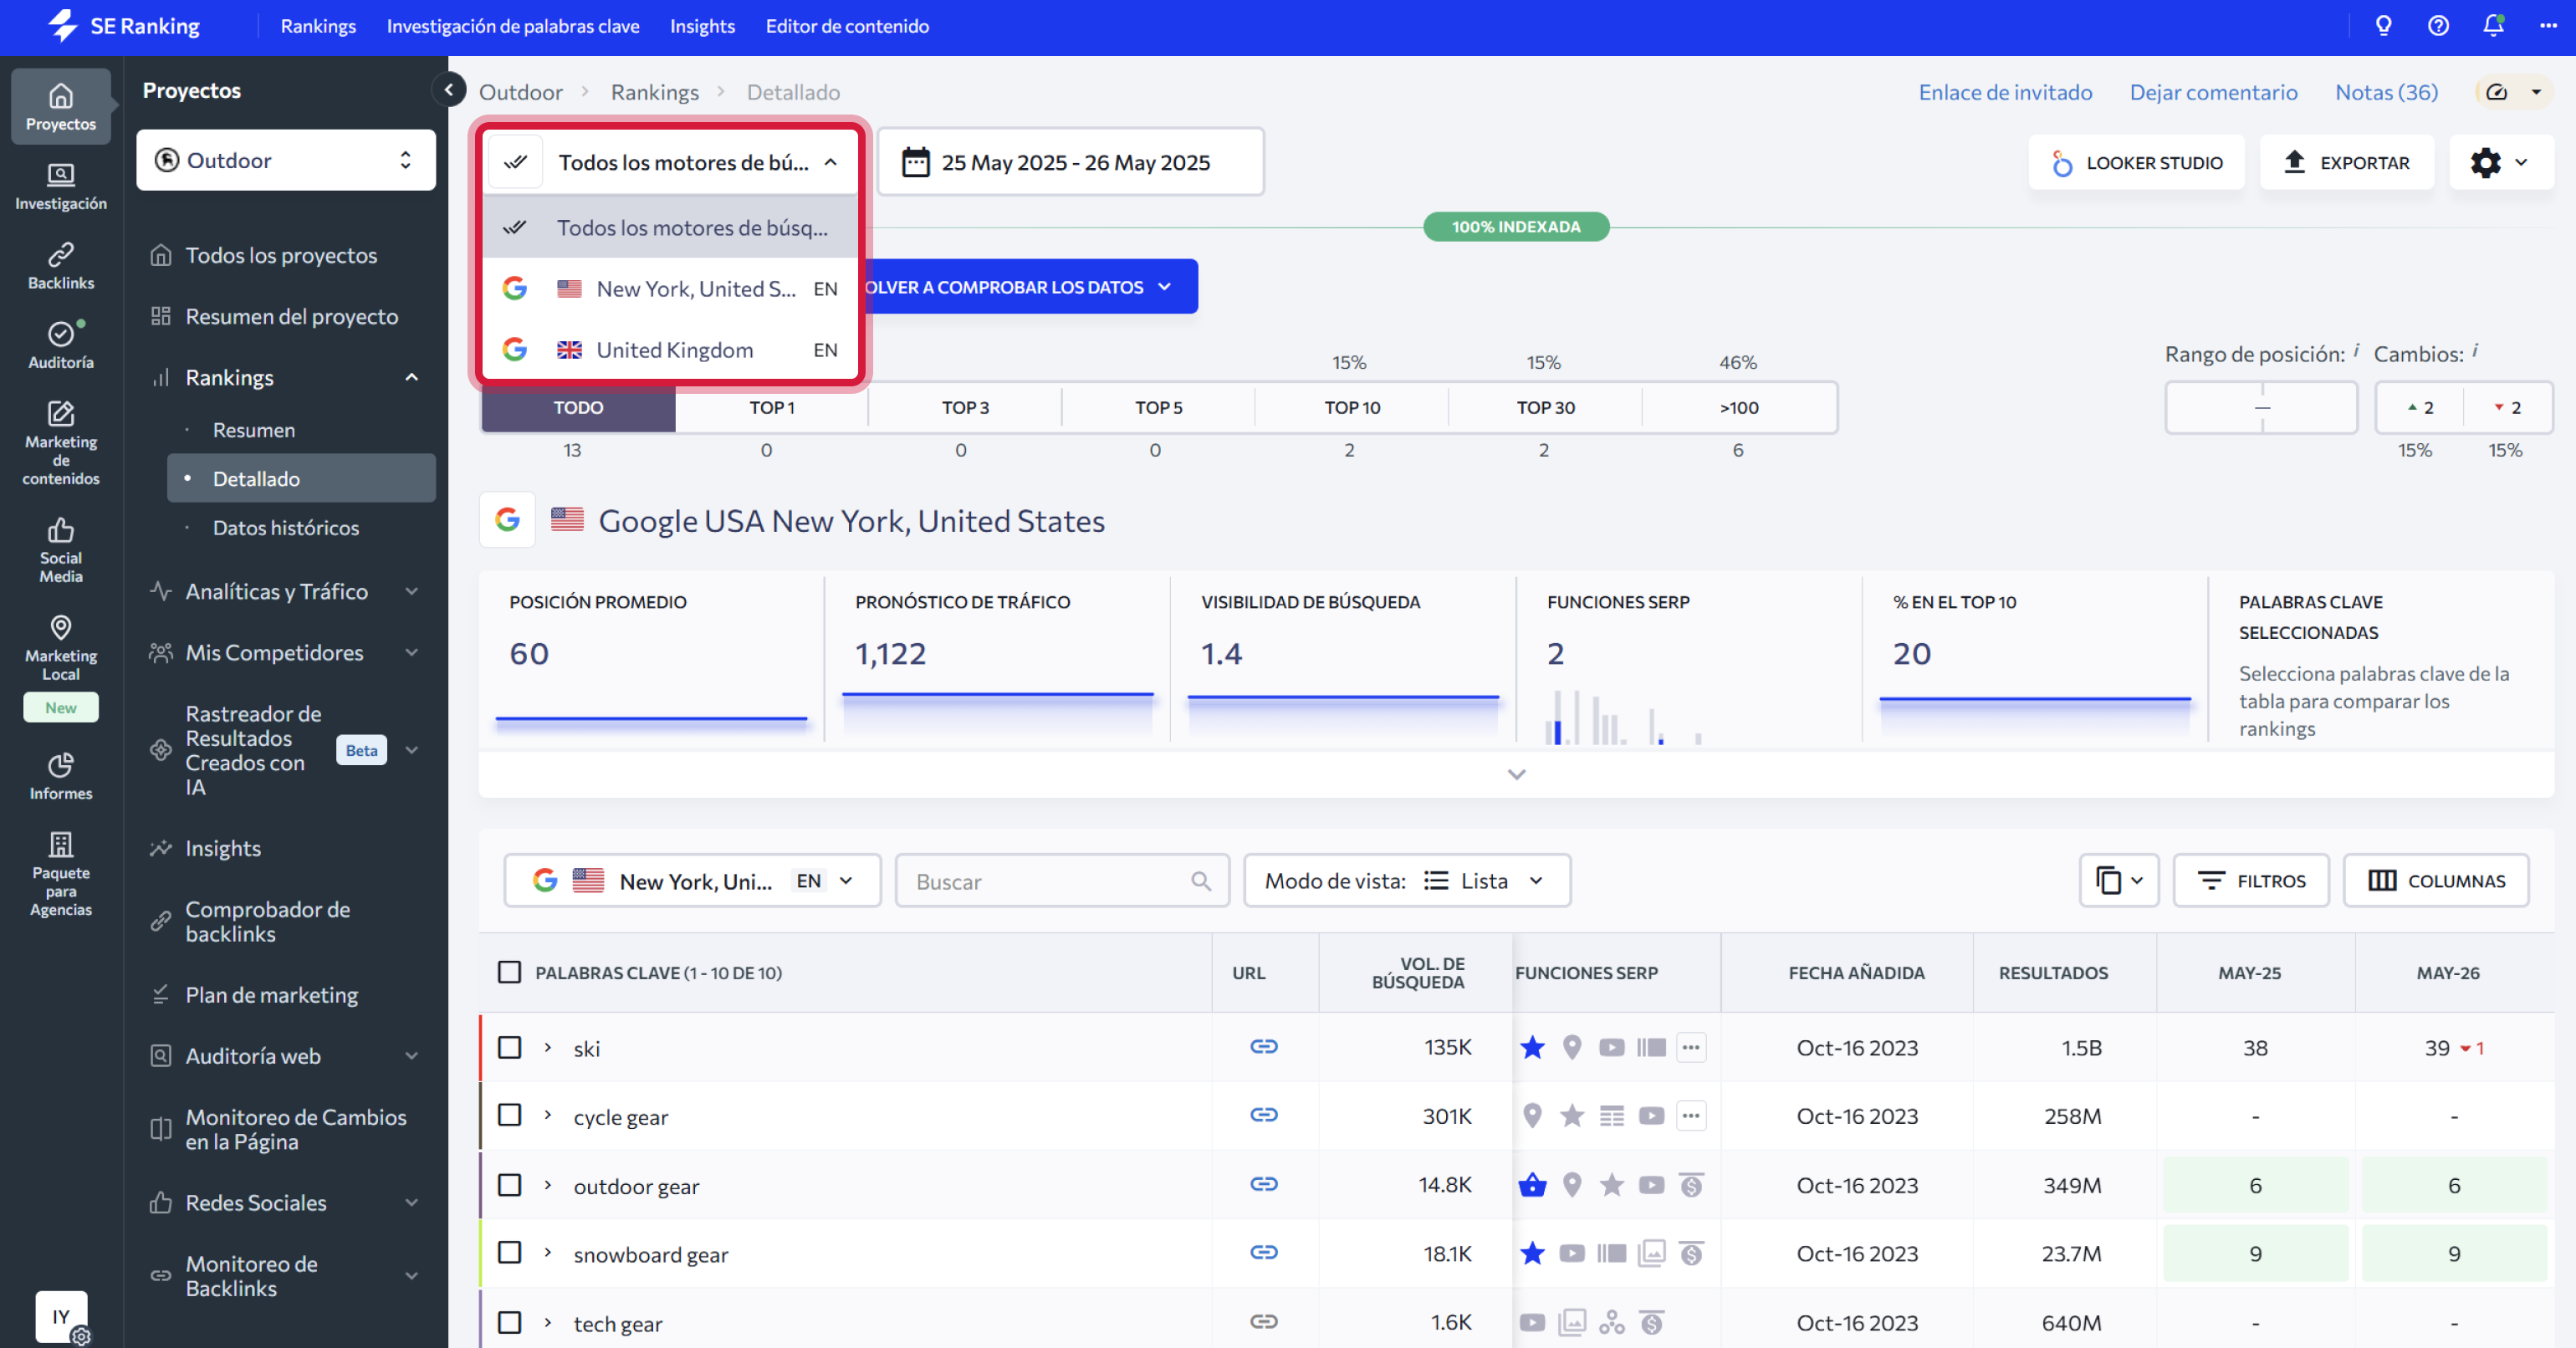
Task: Expand the summary cards chevron
Action: tap(1516, 774)
